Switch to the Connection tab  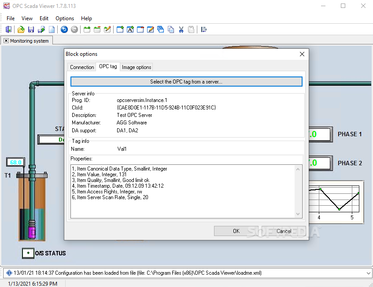tap(82, 67)
